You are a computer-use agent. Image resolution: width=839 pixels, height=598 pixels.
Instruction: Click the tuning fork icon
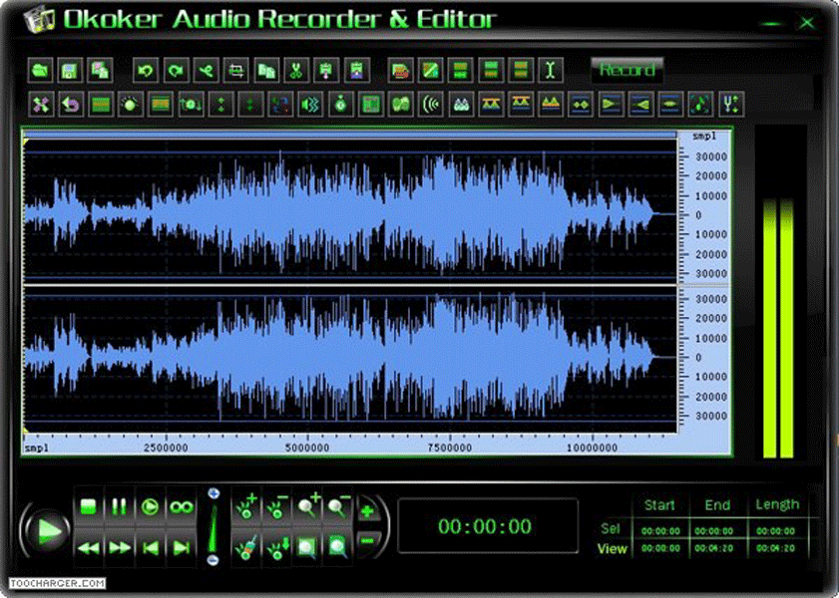pyautogui.click(x=731, y=105)
